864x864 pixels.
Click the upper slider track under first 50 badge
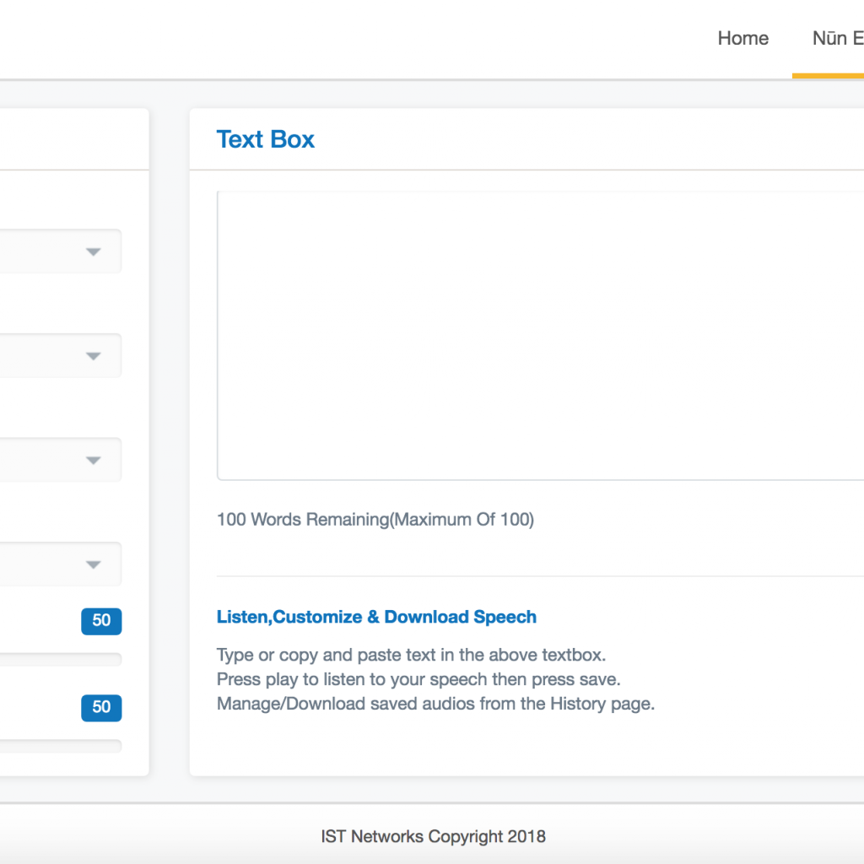coord(59,659)
